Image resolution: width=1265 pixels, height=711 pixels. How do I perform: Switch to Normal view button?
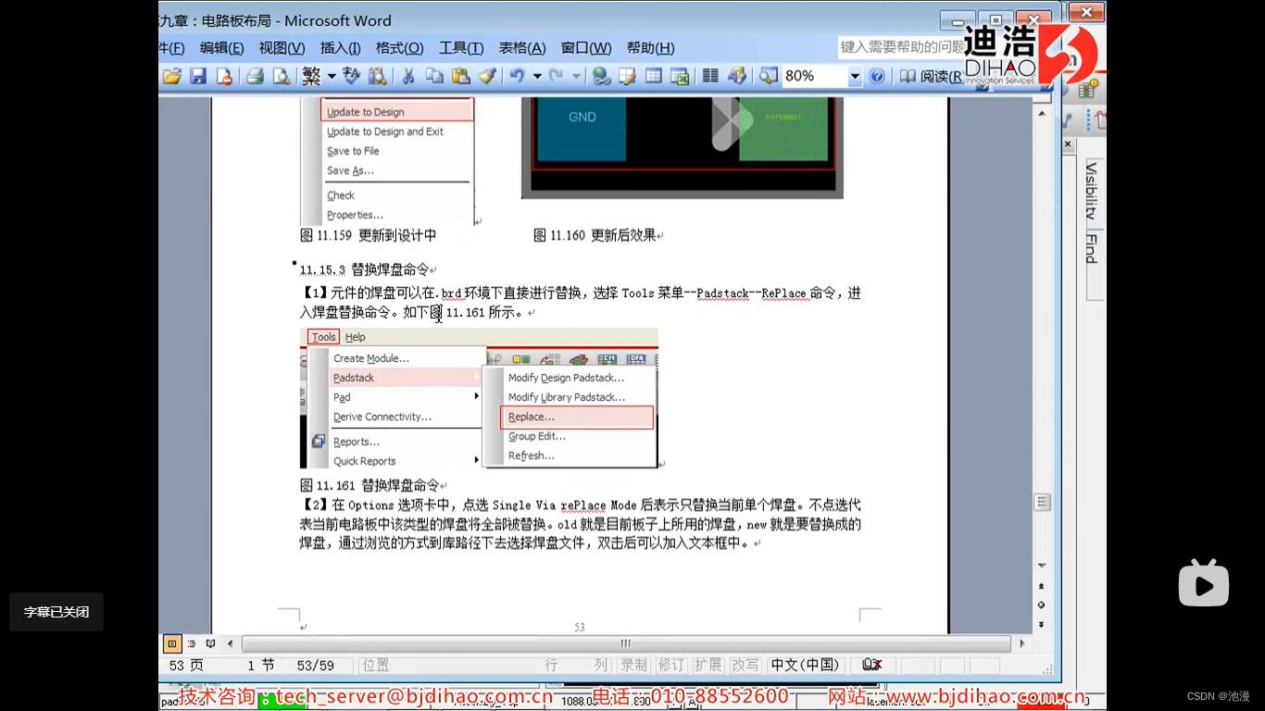[172, 643]
